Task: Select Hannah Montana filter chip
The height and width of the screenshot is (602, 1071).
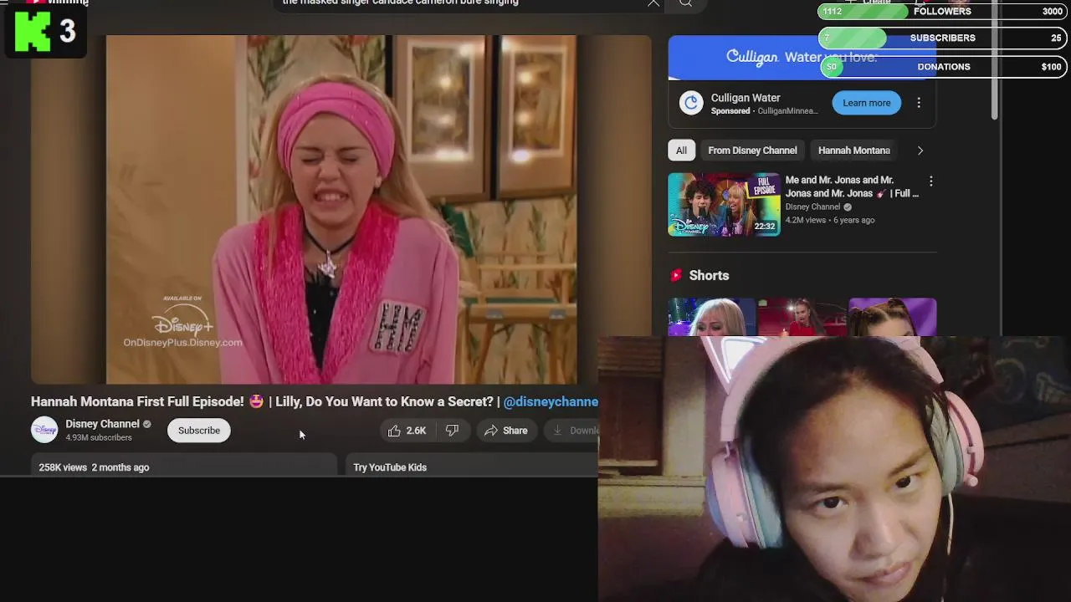Action: (x=853, y=150)
